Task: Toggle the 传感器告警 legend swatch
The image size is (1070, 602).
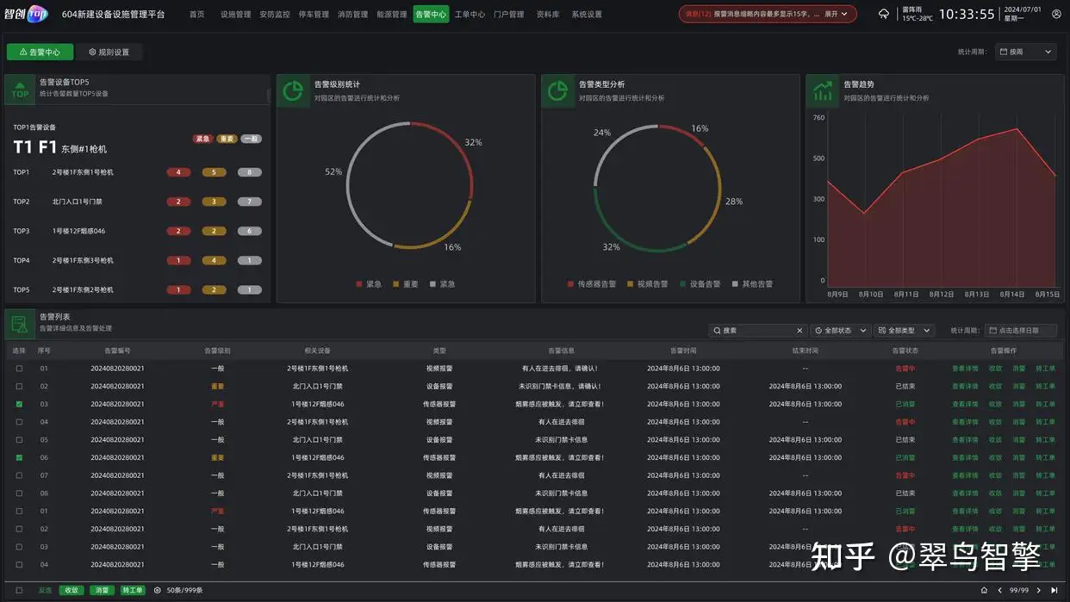Action: pyautogui.click(x=570, y=283)
